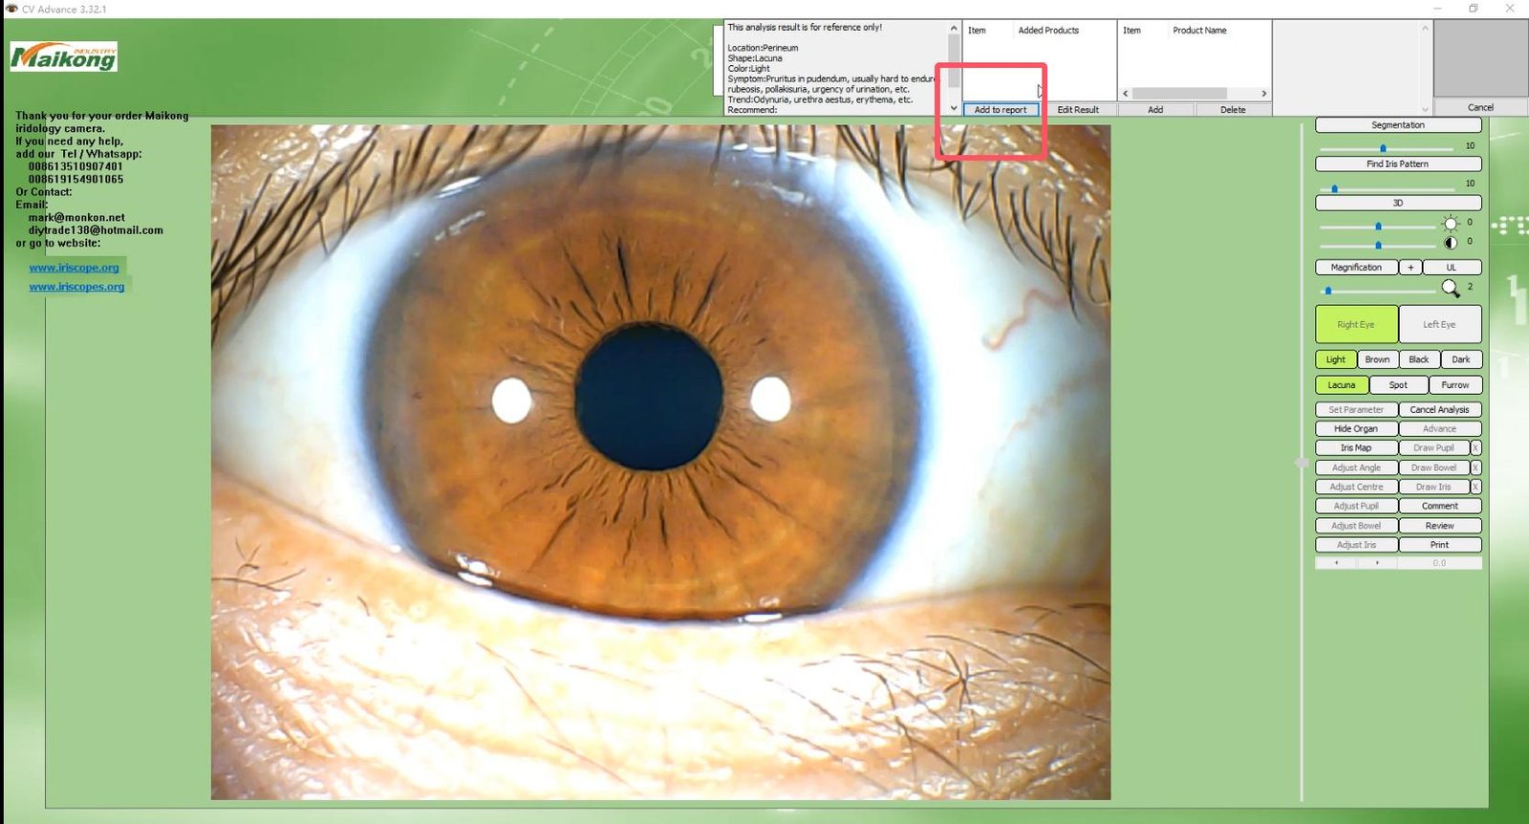Choose the Dark color option
This screenshot has height=824, width=1529.
(x=1461, y=360)
